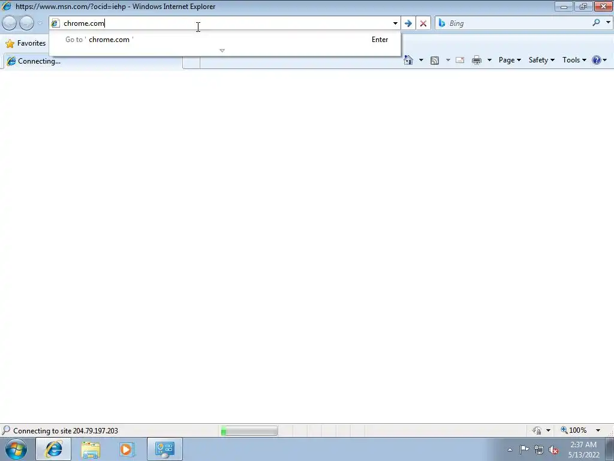Stop loading with red X button

[x=423, y=23]
